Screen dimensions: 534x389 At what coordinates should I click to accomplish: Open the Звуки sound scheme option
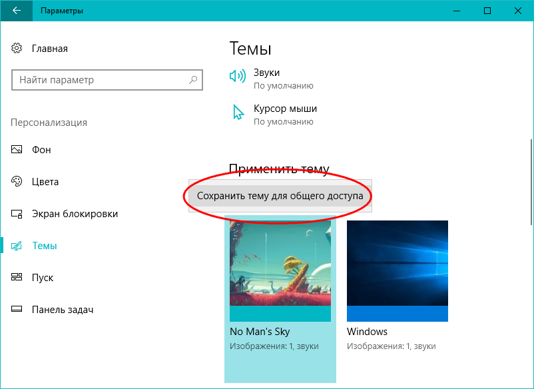click(266, 73)
